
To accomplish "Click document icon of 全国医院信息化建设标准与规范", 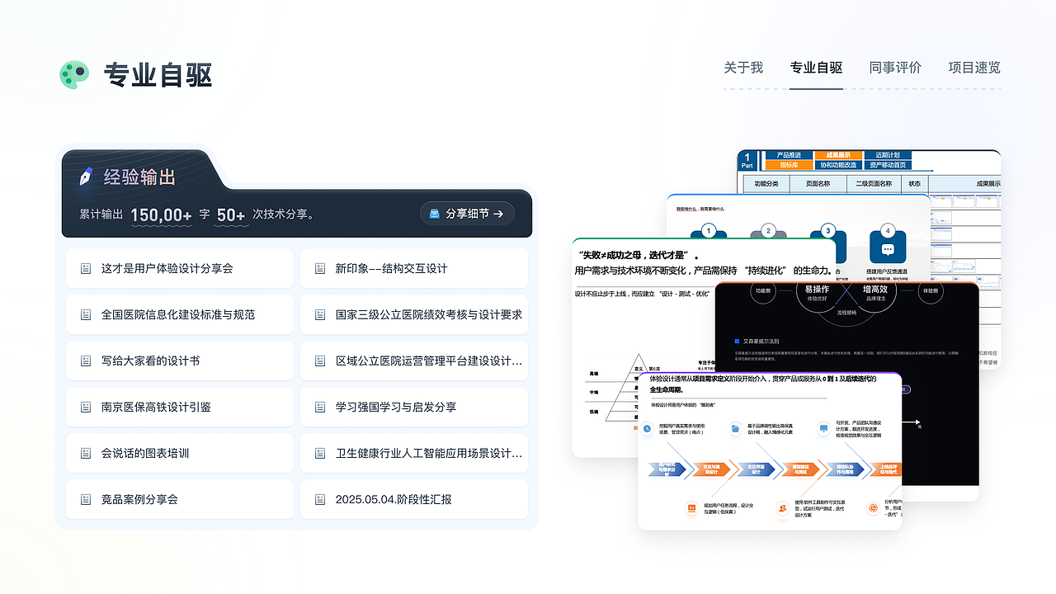I will 85,315.
